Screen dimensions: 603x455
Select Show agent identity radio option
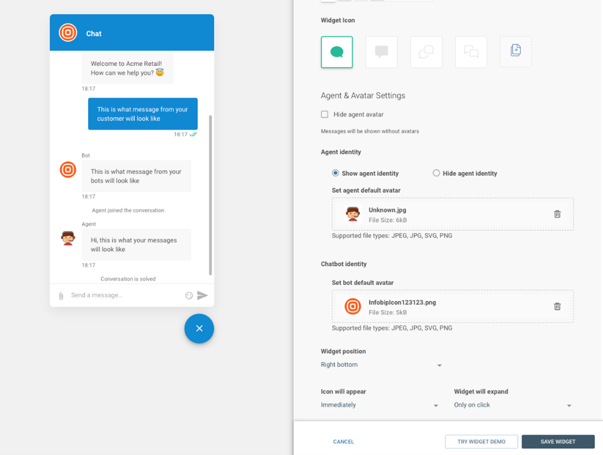click(x=335, y=173)
